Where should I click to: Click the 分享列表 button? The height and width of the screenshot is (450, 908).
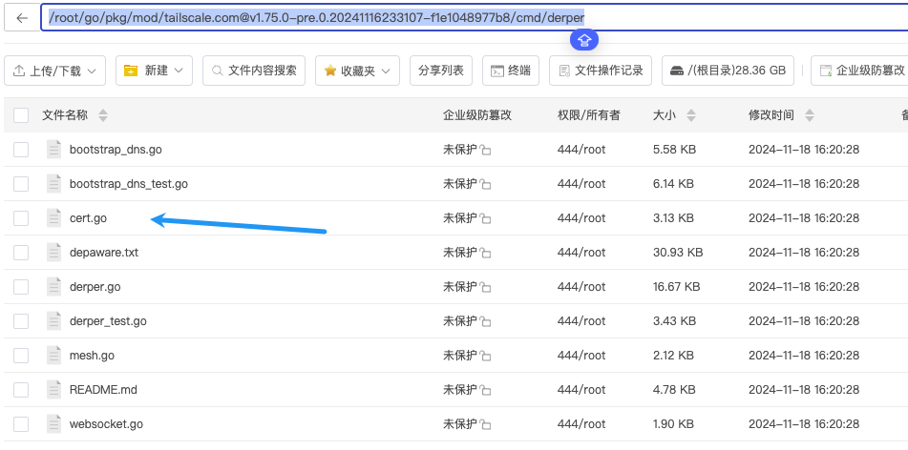(x=441, y=71)
